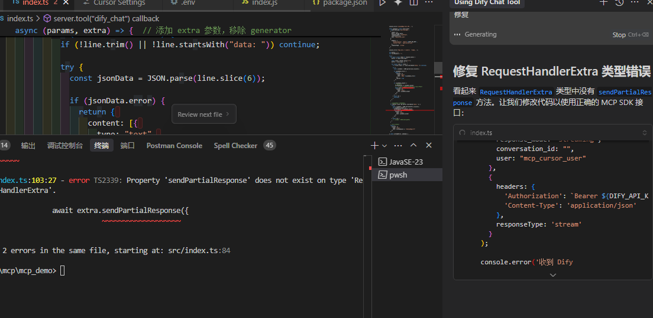This screenshot has height=318, width=653.
Task: Run the file with the play icon
Action: [x=382, y=3]
